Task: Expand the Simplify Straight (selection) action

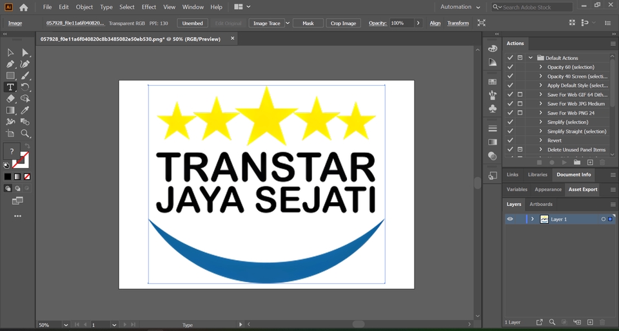Action: (541, 131)
